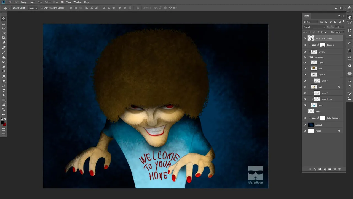Viewport: 353px width, 199px height.
Task: Enable Show Transform Controls checkbox
Action: coord(42,8)
